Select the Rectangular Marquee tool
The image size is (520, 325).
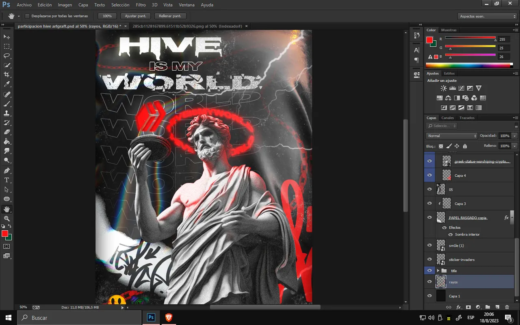point(7,47)
